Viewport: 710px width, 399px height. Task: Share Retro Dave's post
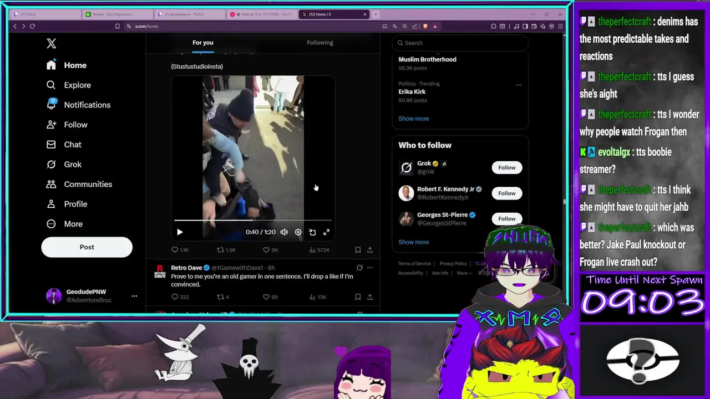[370, 297]
